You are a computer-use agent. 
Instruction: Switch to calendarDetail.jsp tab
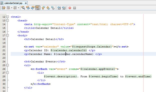pyautogui.click(x=13, y=3)
